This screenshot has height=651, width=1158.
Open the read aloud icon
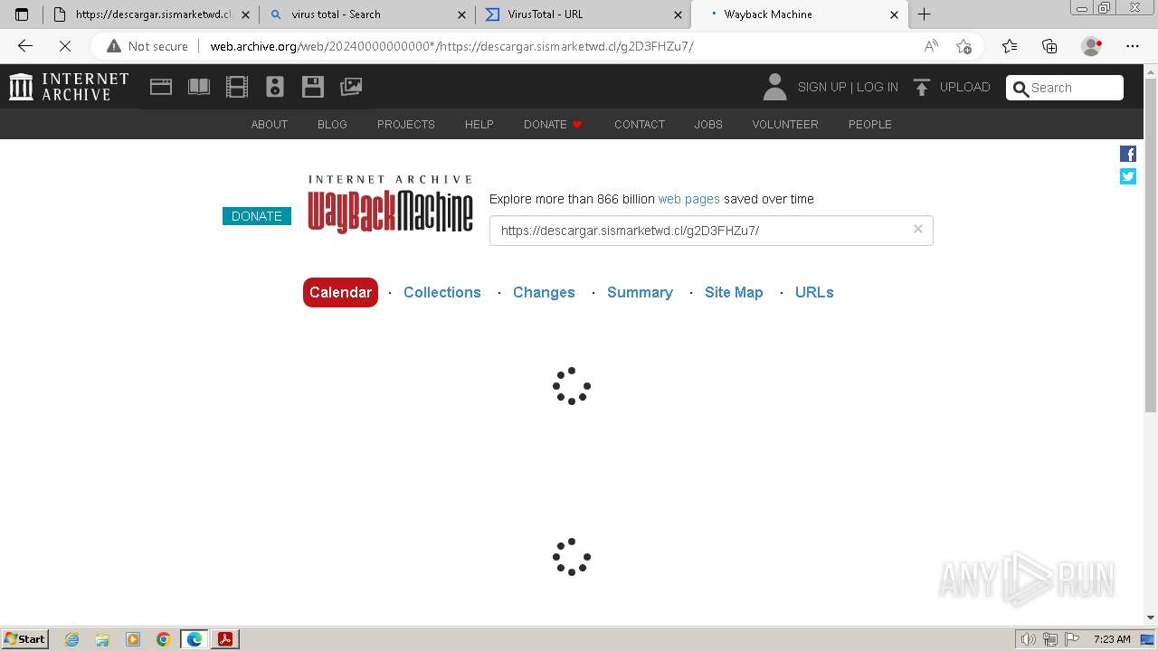coord(931,46)
